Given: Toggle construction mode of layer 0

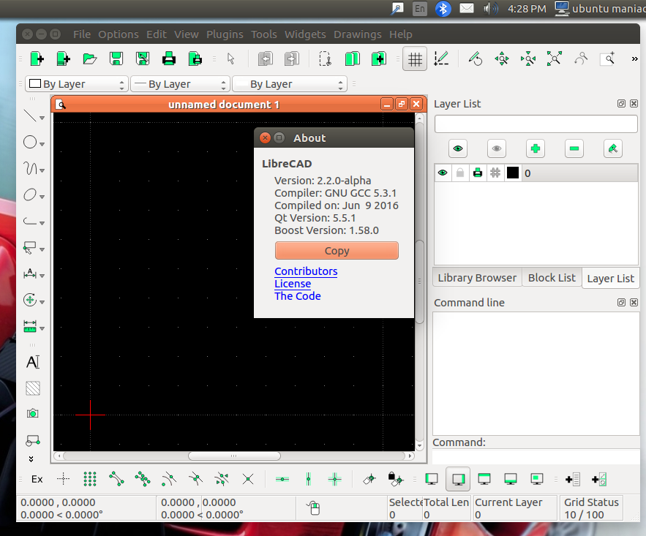Looking at the screenshot, I should (495, 173).
